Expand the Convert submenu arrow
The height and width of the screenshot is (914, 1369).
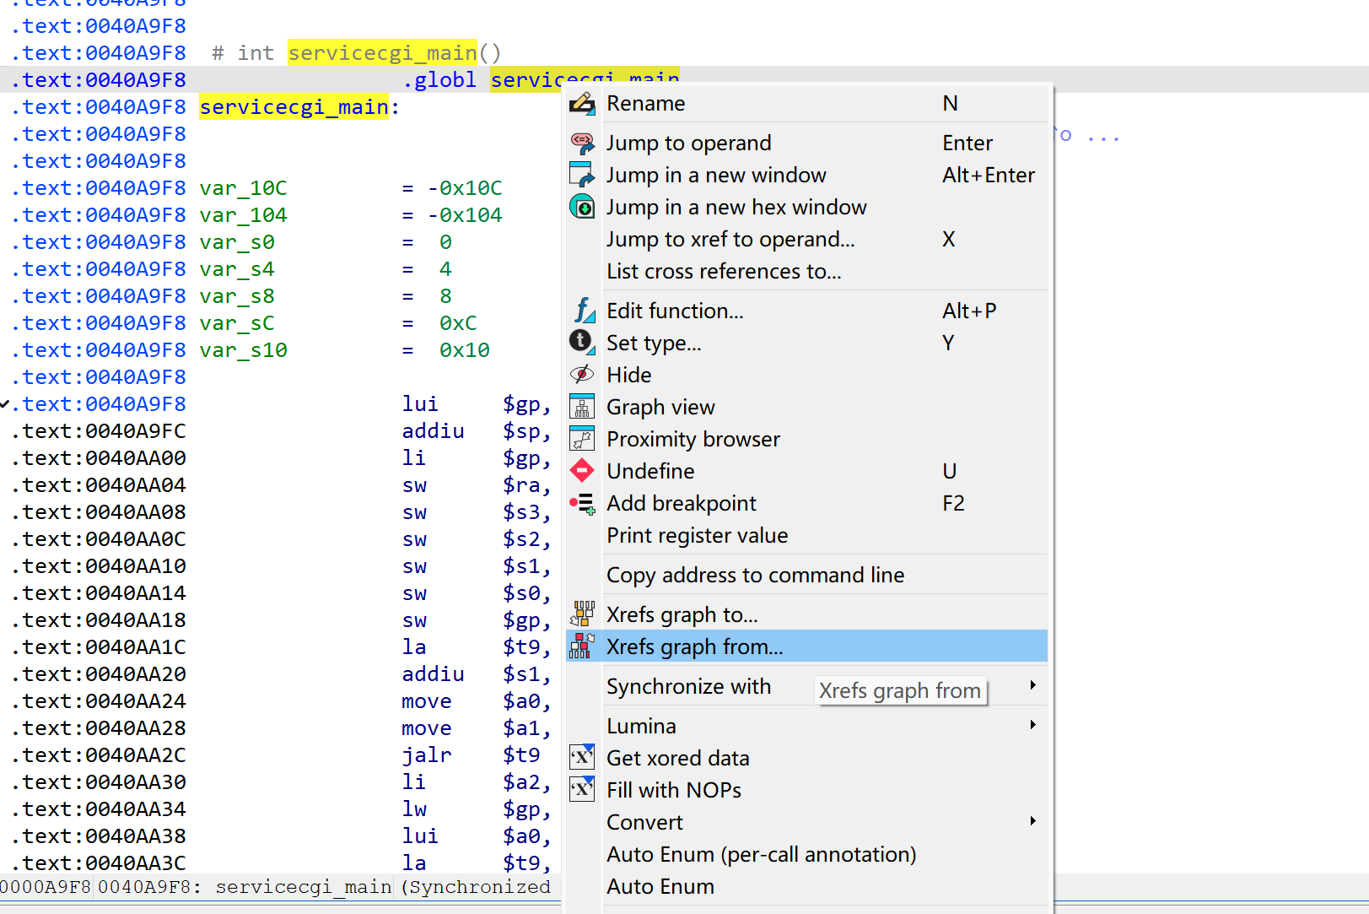click(1032, 821)
